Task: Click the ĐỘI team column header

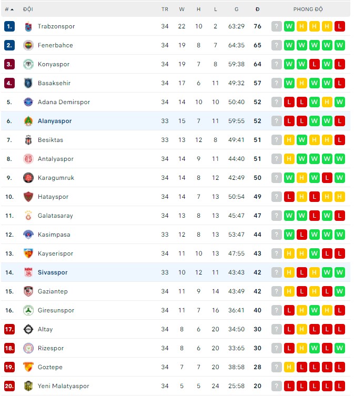Action: 28,9
